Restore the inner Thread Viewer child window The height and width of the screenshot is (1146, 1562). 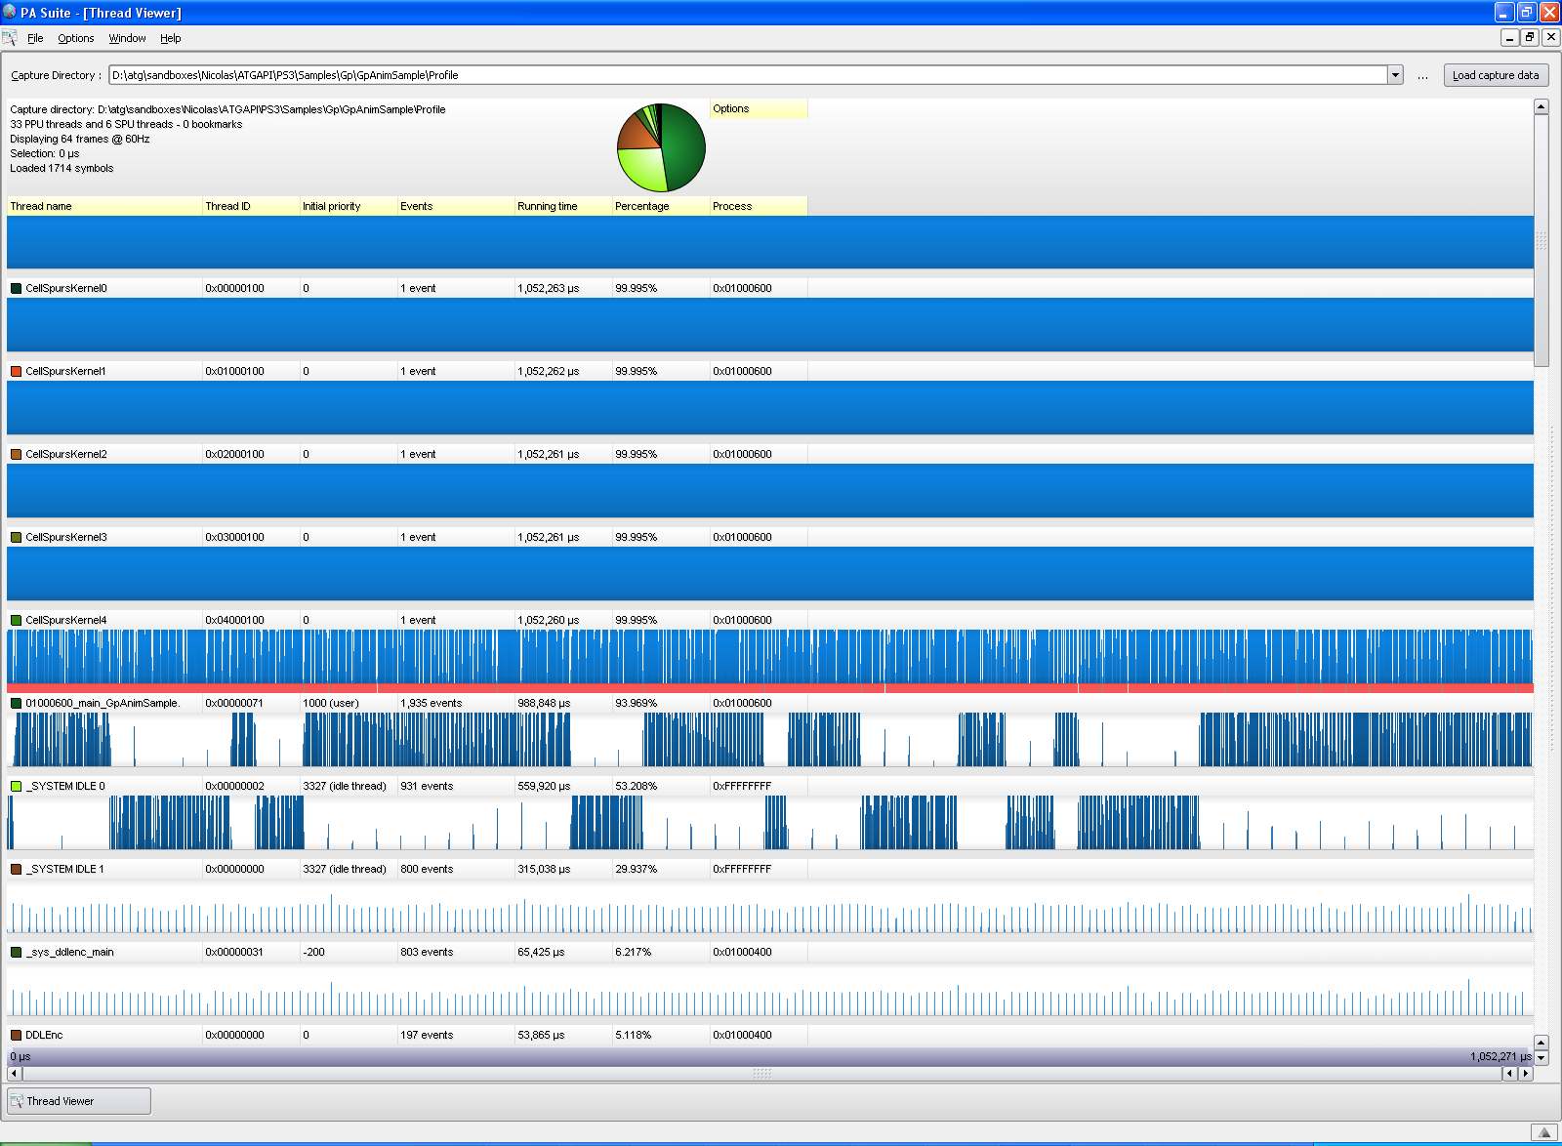tap(1530, 38)
